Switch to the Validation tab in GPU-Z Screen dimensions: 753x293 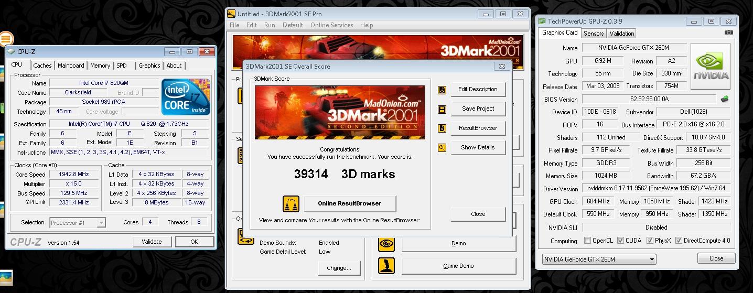622,33
